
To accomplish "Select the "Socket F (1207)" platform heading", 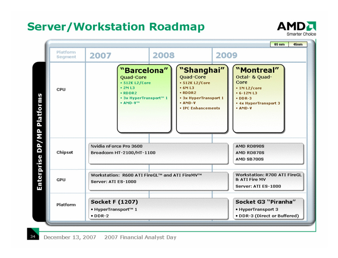I will pyautogui.click(x=114, y=202).
